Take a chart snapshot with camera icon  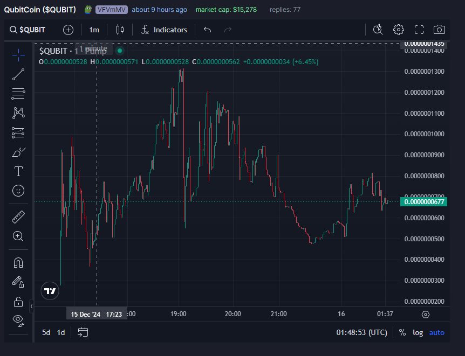[439, 30]
